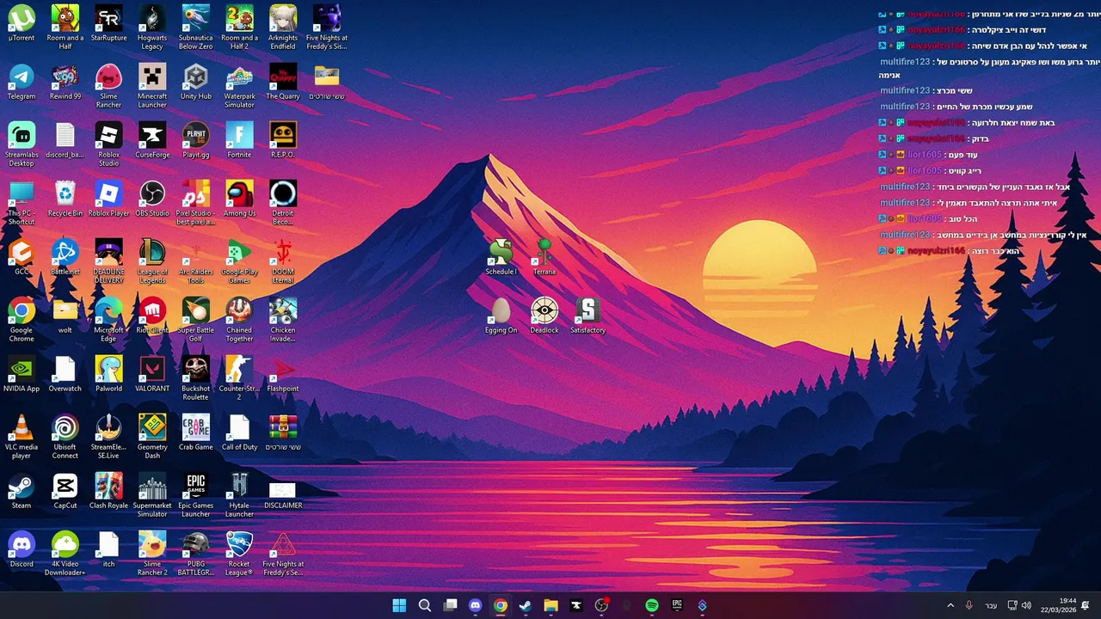Open the Deadlock desktop shortcut

pyautogui.click(x=544, y=316)
